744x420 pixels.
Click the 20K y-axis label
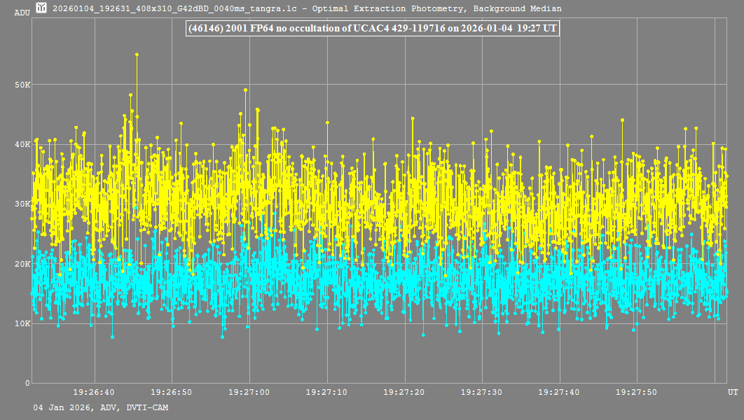(22, 264)
